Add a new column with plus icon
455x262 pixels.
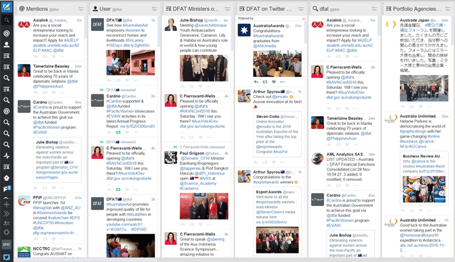coord(6,205)
